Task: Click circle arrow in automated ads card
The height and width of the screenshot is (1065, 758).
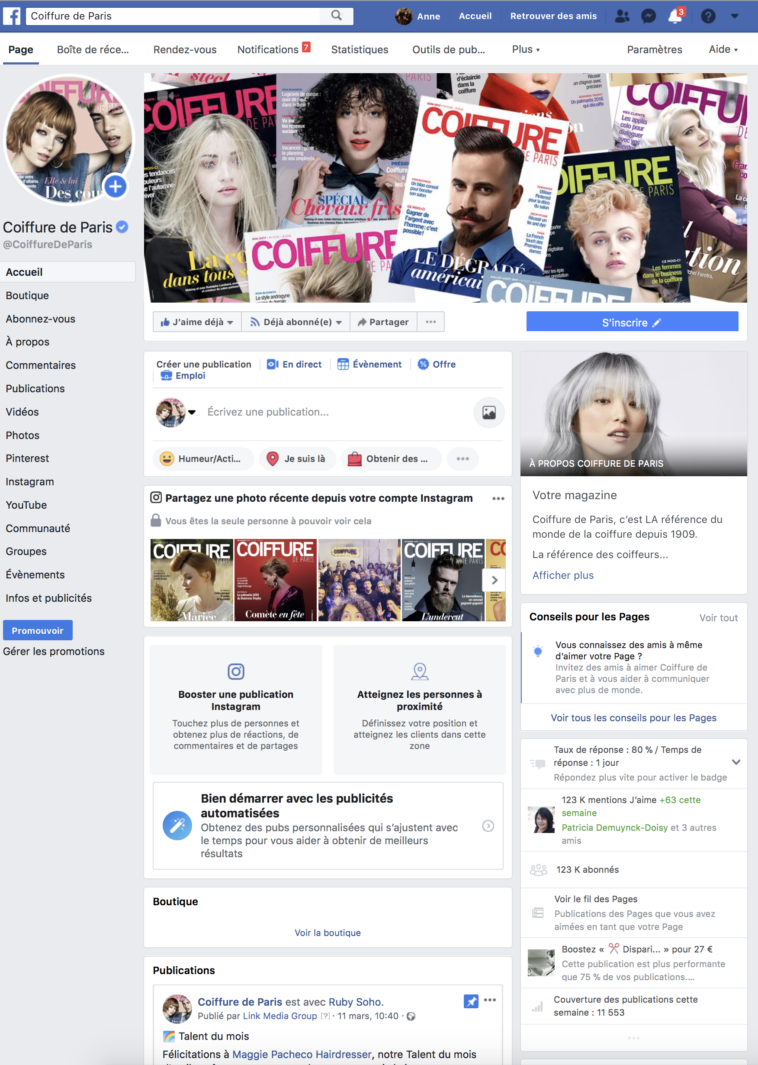Action: point(488,826)
